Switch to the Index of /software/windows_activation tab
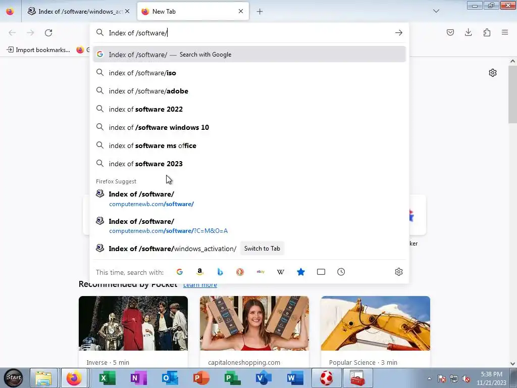 (x=77, y=11)
